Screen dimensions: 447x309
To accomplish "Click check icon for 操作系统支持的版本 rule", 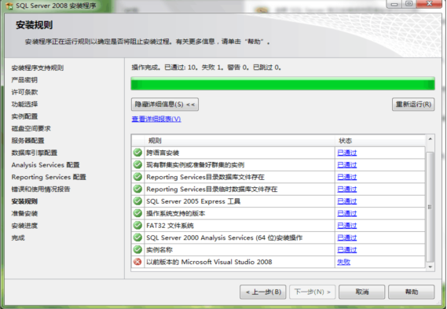I will [x=137, y=213].
